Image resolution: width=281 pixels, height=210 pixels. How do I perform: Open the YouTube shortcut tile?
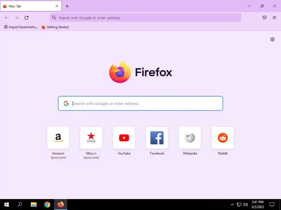point(124,138)
